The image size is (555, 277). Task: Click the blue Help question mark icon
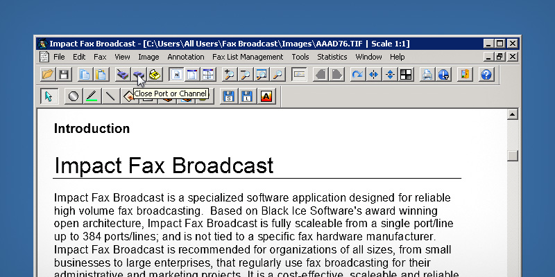(486, 74)
